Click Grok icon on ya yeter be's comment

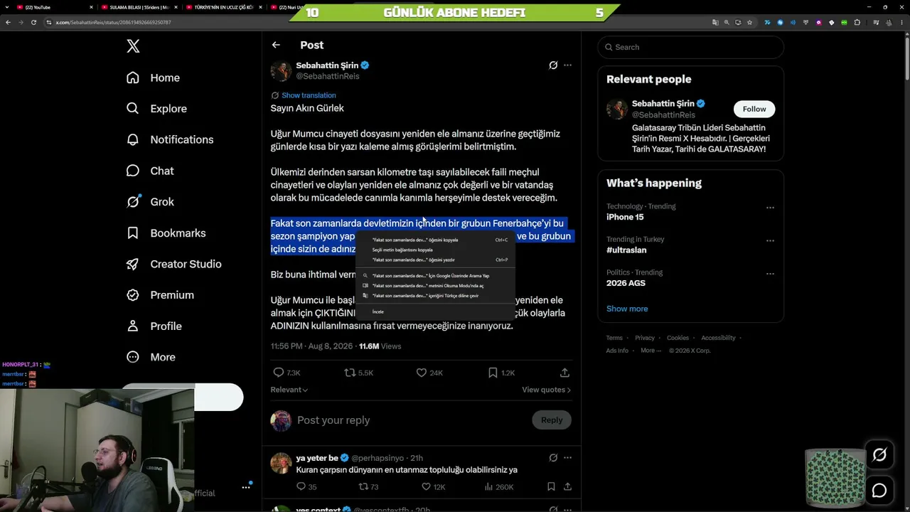[553, 458]
